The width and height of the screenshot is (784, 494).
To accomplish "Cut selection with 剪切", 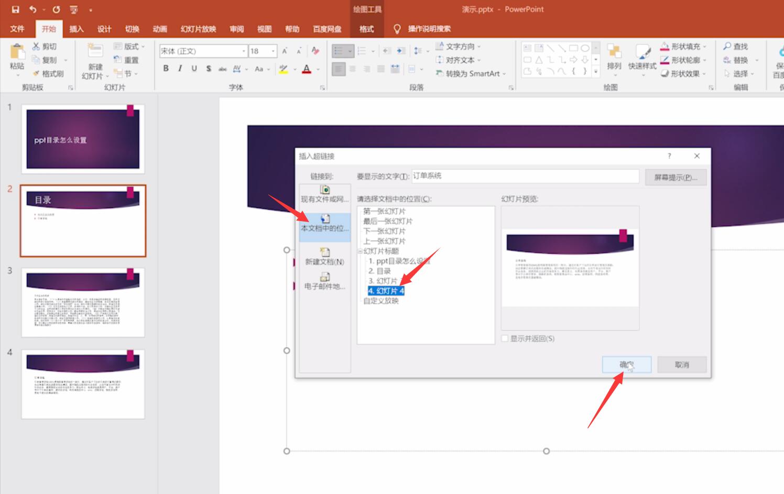I will (45, 47).
